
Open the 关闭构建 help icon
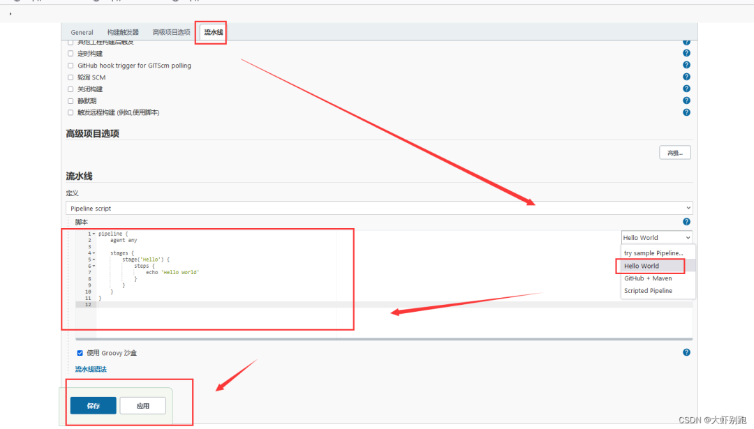point(686,89)
